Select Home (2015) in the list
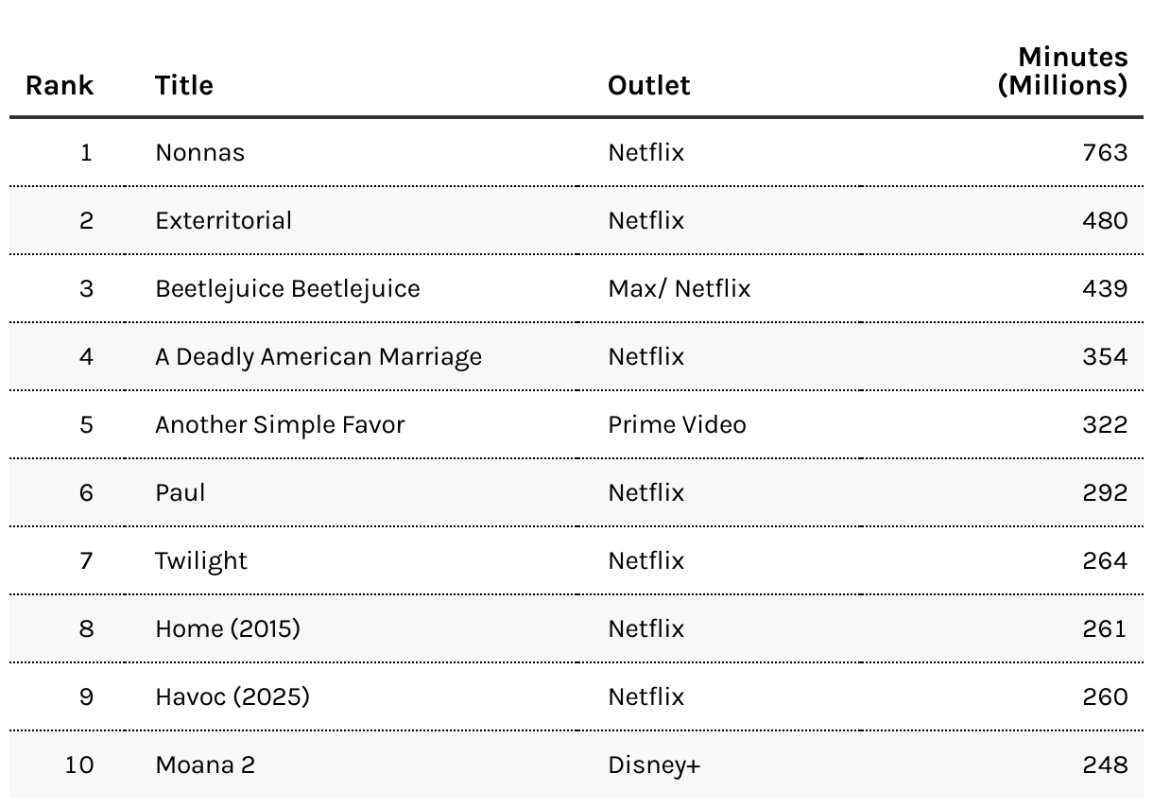Viewport: 1153px width, 807px height. click(228, 628)
